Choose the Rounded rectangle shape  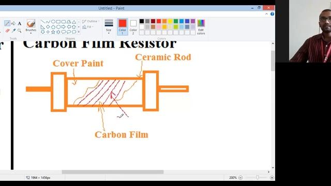point(64,22)
